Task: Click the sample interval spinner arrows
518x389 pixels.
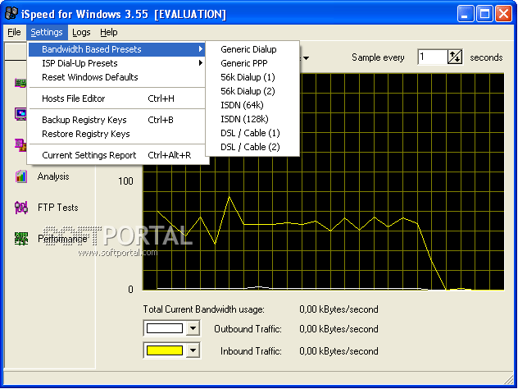Action: click(455, 57)
